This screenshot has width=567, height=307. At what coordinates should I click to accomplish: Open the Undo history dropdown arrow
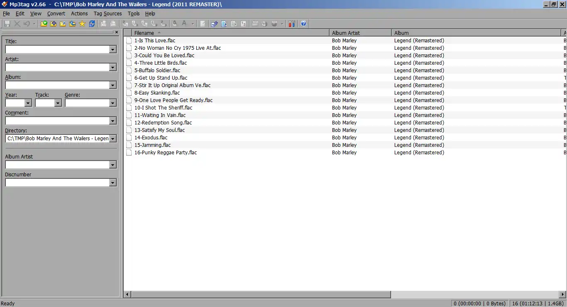(x=34, y=24)
